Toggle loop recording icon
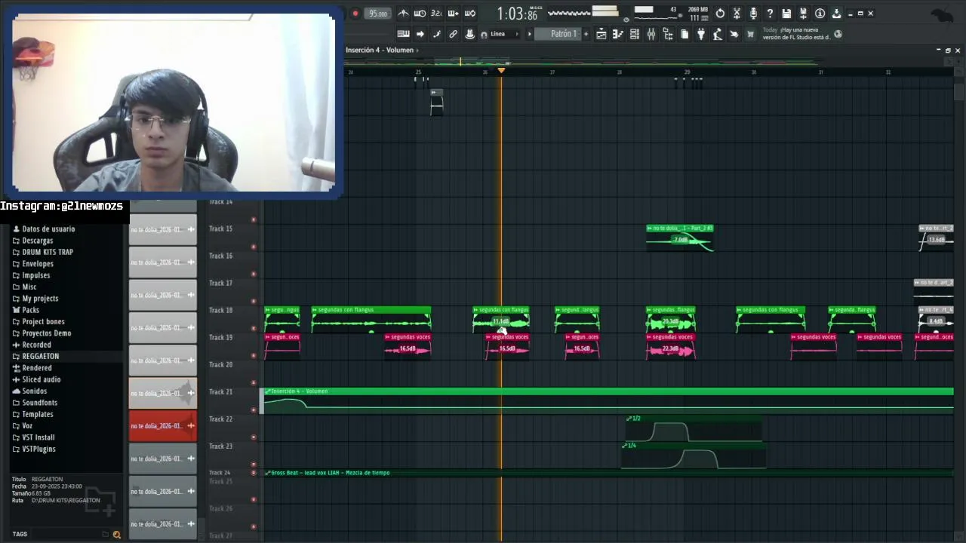This screenshot has height=543, width=966. (469, 14)
